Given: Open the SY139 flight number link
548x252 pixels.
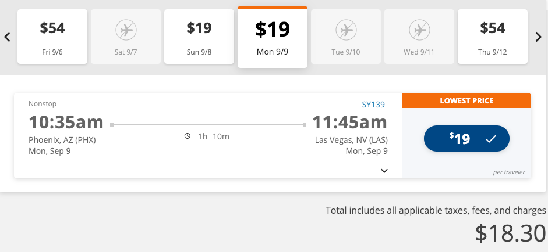Looking at the screenshot, I should click(x=373, y=105).
